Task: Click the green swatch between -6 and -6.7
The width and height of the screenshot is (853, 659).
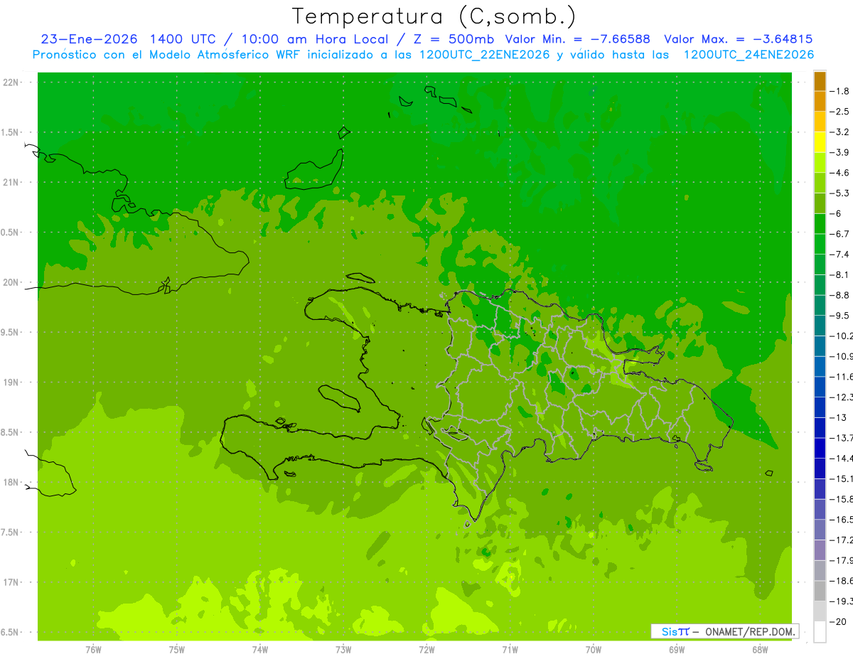Action: [820, 224]
